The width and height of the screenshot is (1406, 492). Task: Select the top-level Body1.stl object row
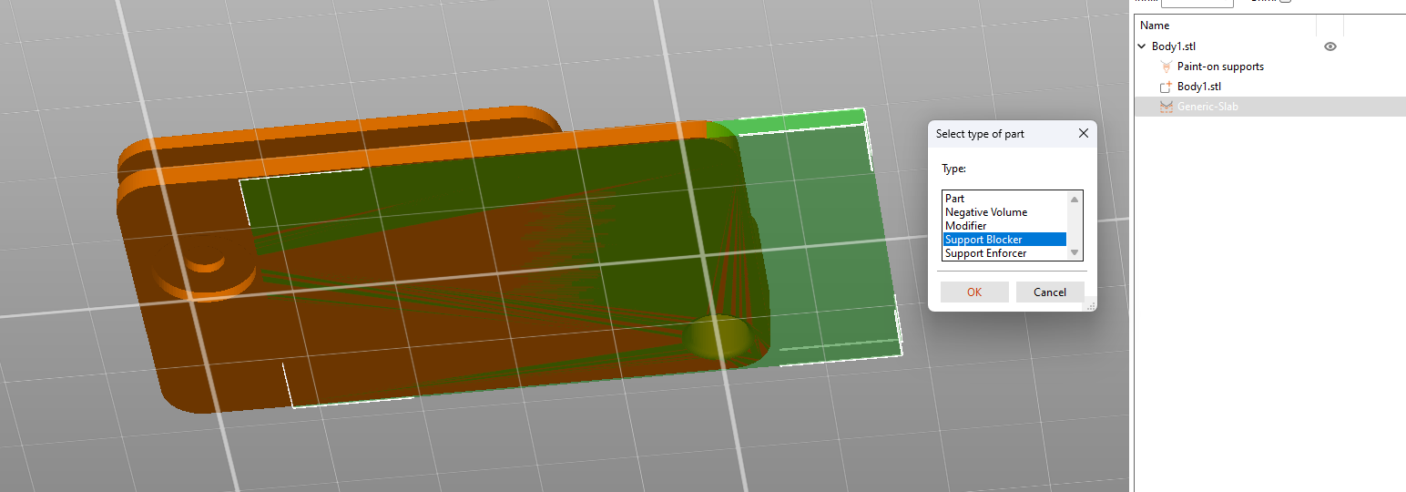tap(1268, 46)
